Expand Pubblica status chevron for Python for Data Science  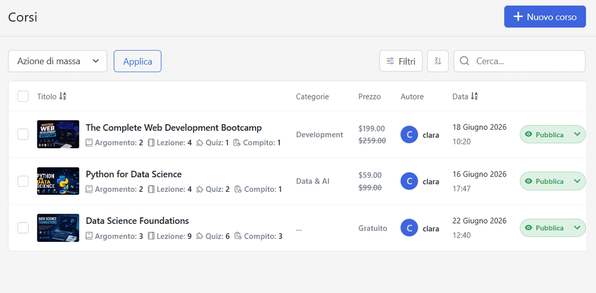pyautogui.click(x=577, y=181)
